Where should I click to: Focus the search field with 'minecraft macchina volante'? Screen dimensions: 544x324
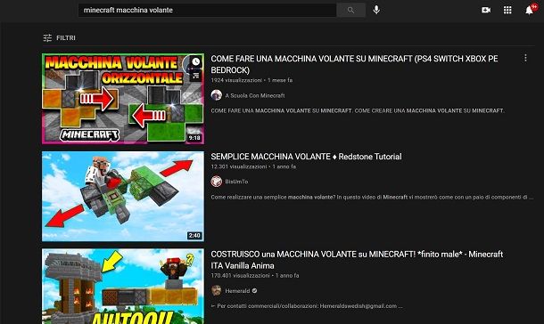coord(207,10)
